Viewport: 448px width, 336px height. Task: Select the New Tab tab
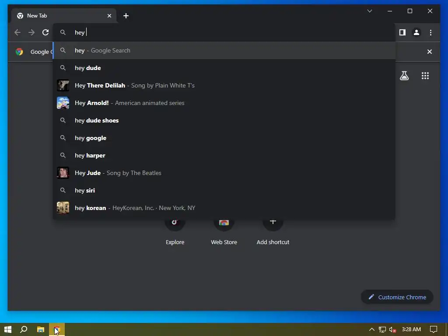pos(63,16)
